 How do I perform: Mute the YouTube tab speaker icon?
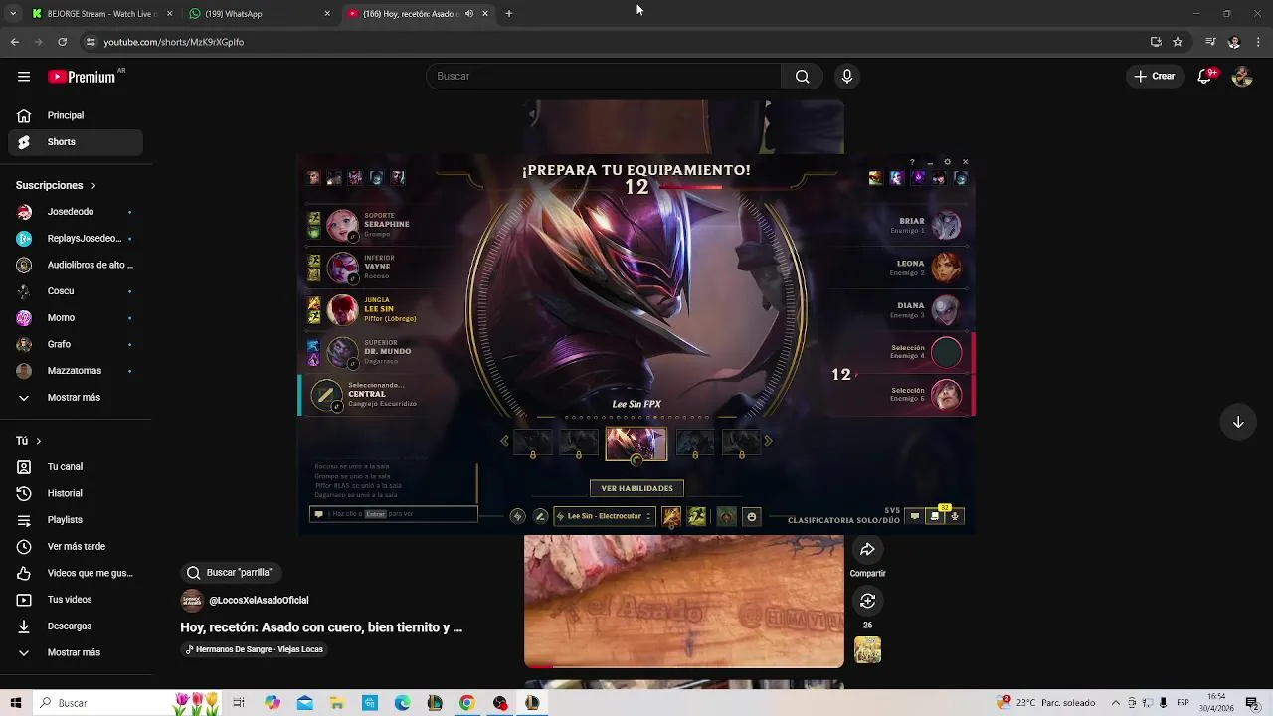click(x=469, y=14)
